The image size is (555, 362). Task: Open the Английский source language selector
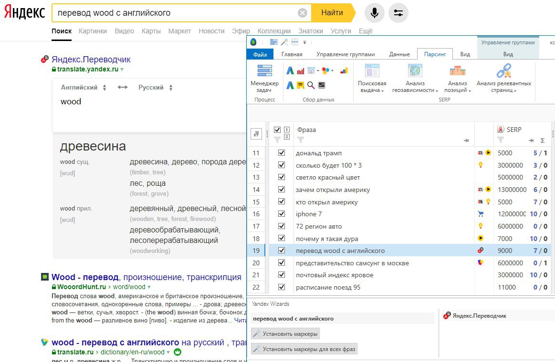(x=84, y=87)
